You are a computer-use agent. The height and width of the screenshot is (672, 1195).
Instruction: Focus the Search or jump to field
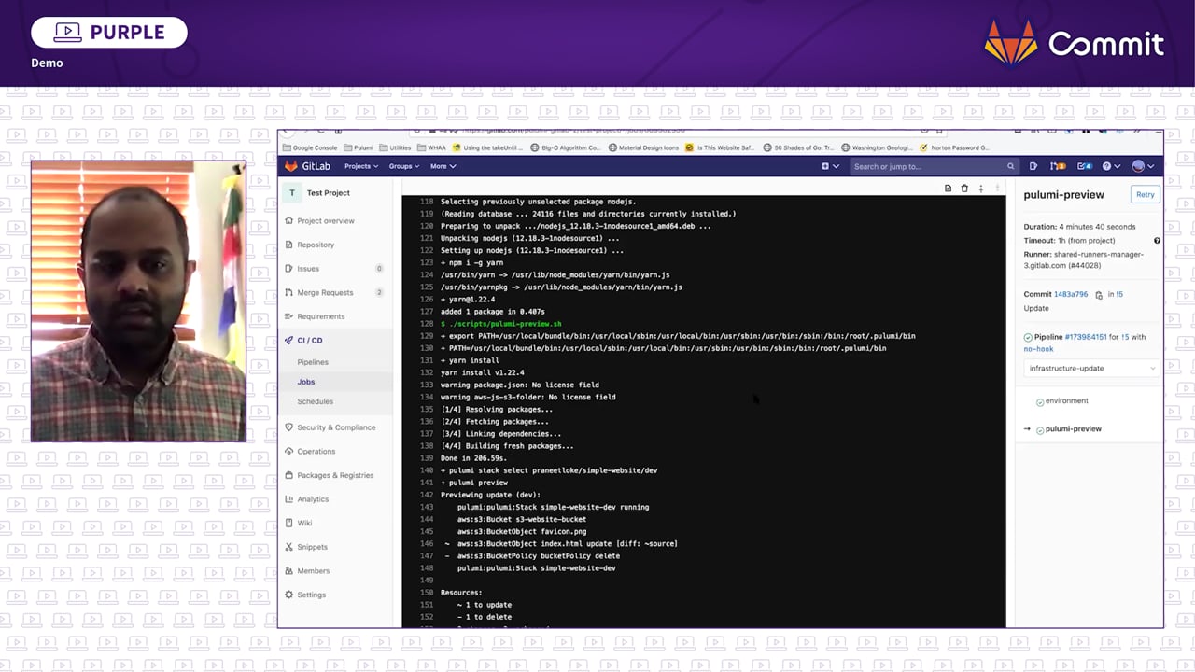(x=933, y=166)
